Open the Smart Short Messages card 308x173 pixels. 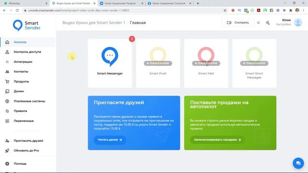(254, 63)
